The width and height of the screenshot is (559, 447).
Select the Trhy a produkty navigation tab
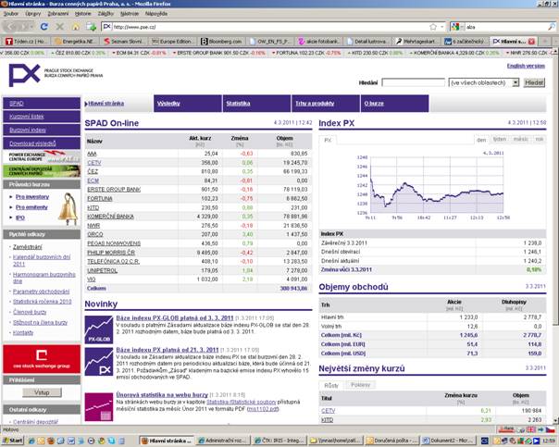326,104
